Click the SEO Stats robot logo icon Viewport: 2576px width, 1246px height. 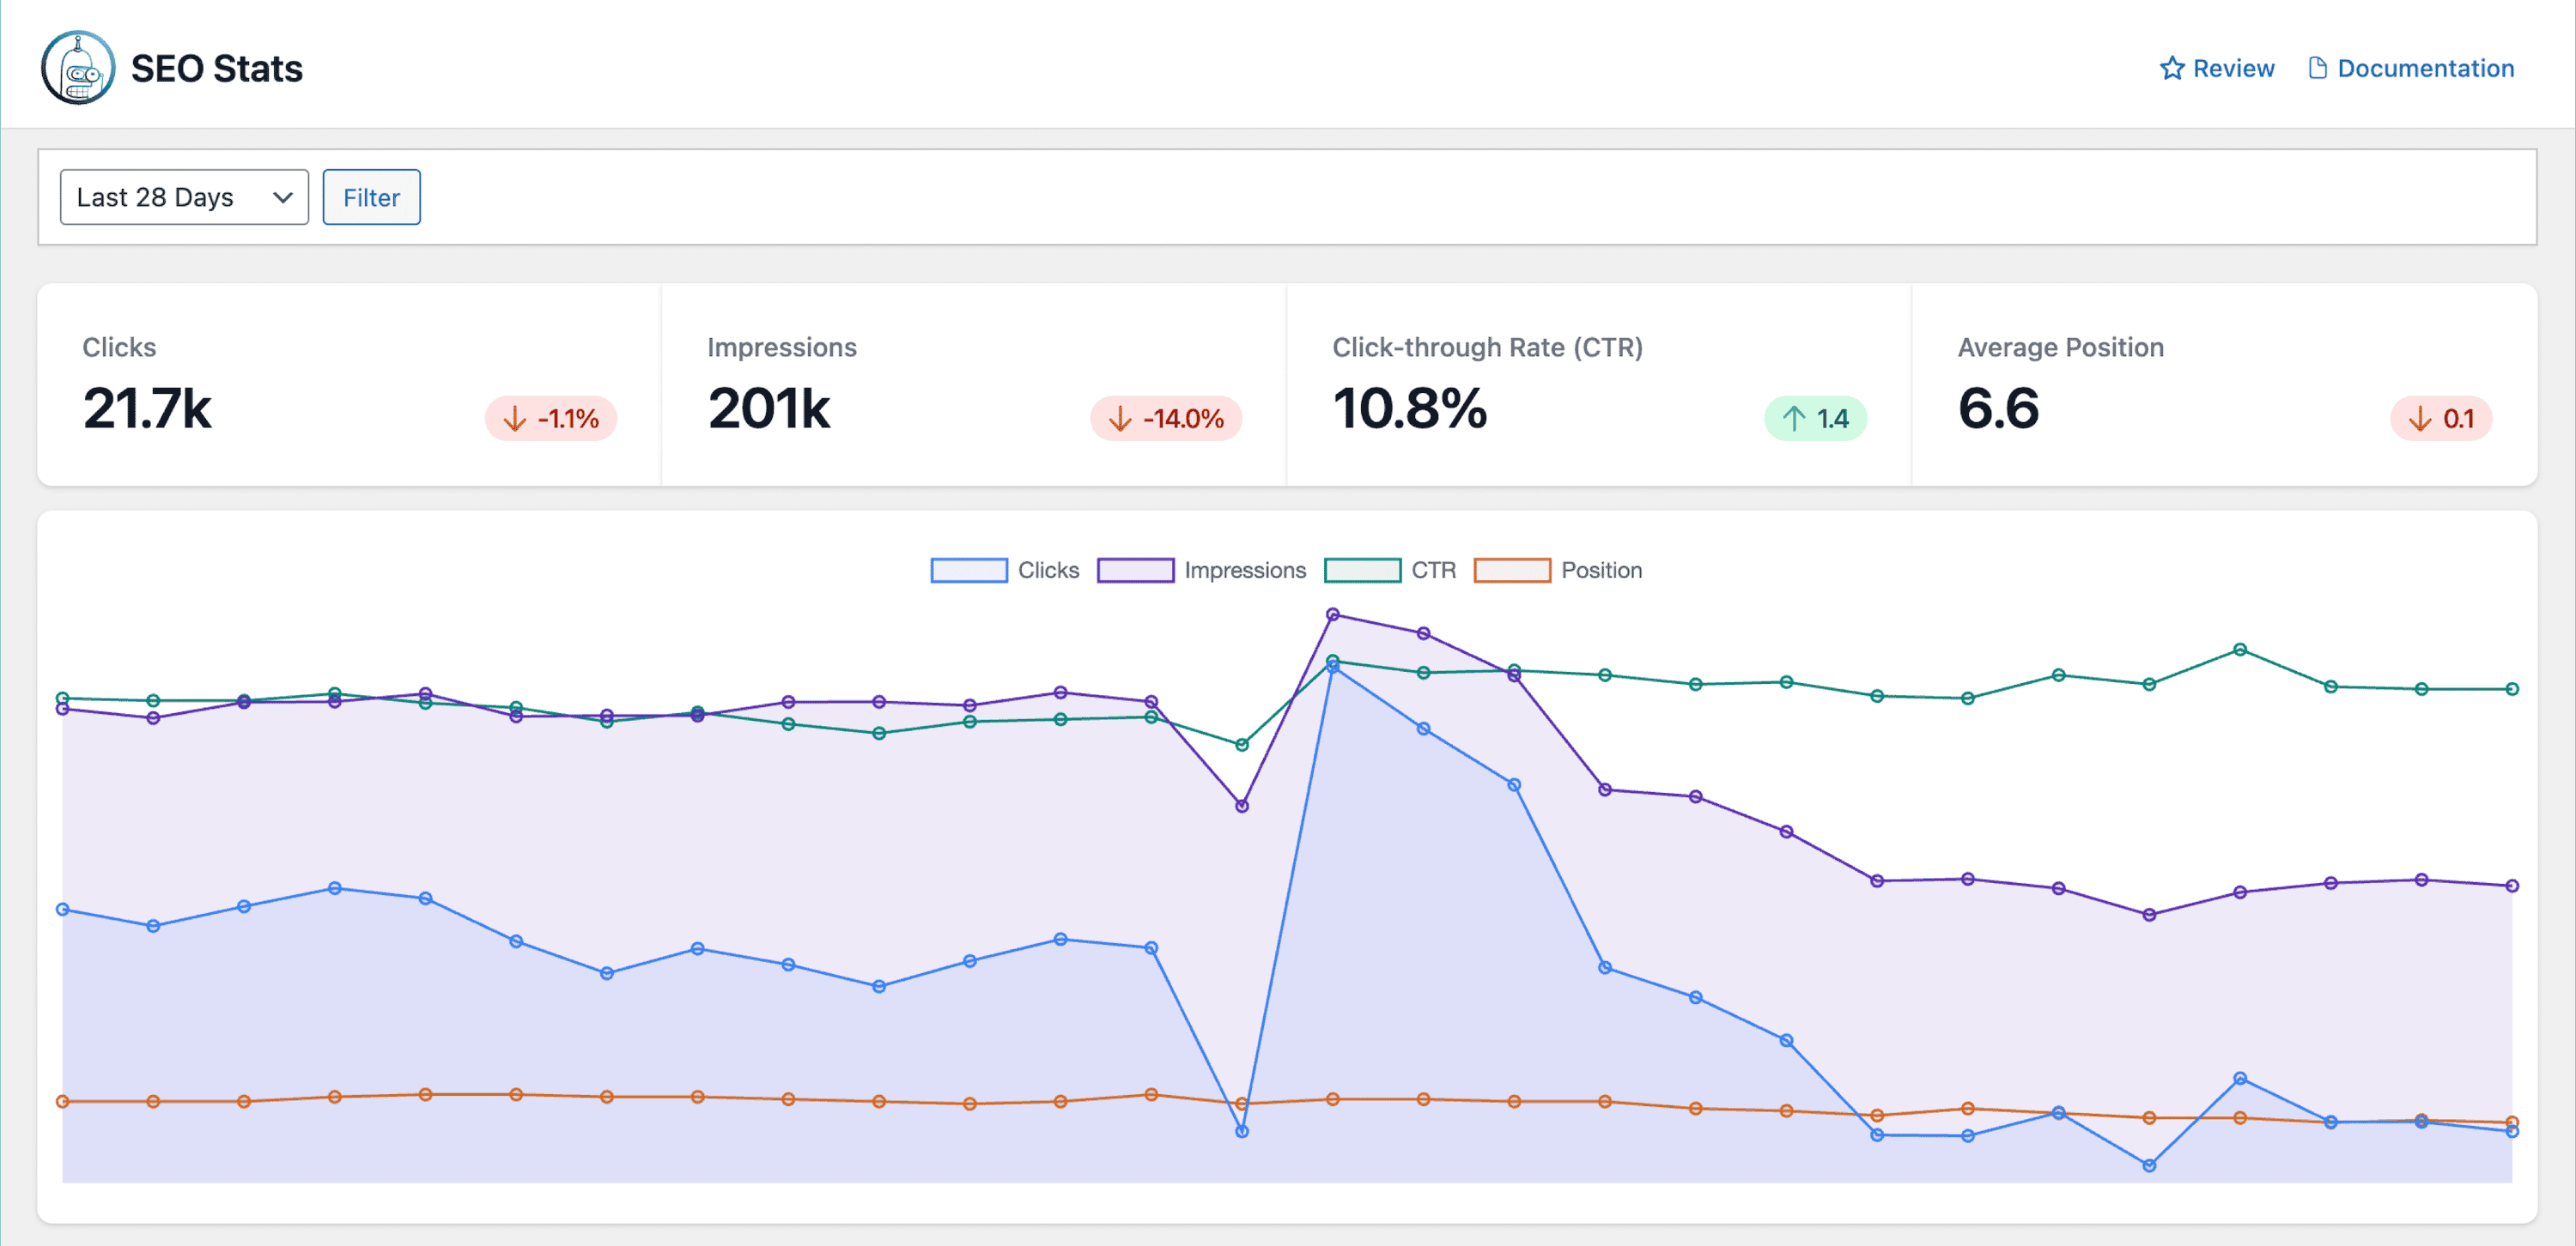click(x=76, y=67)
